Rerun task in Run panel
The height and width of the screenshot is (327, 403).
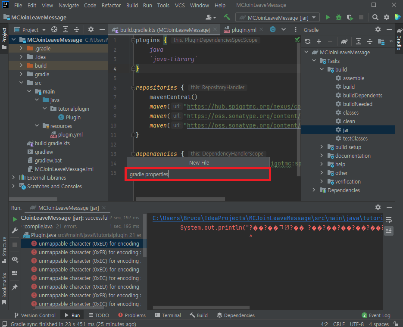[15, 219]
